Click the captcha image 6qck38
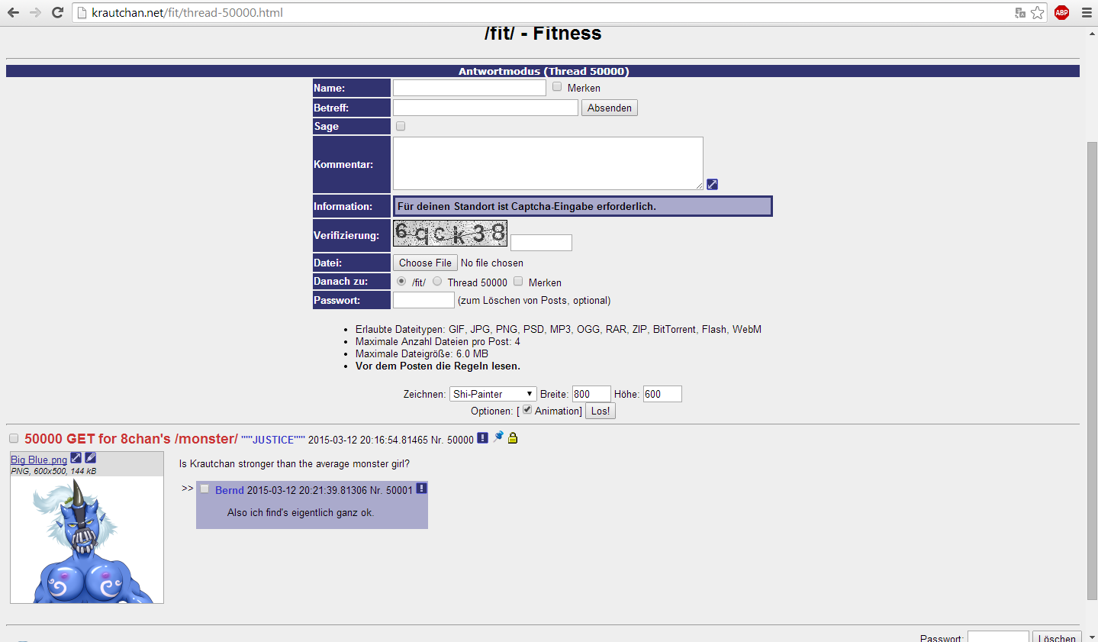Viewport: 1098px width, 642px height. pyautogui.click(x=450, y=233)
